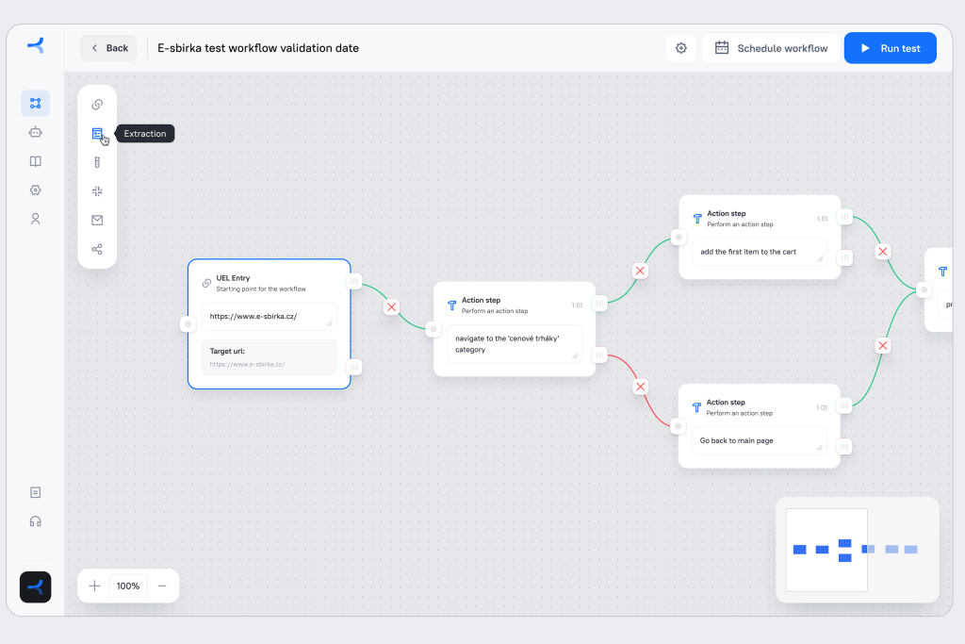Select the Extraction tool
965x644 pixels.
[x=97, y=134]
